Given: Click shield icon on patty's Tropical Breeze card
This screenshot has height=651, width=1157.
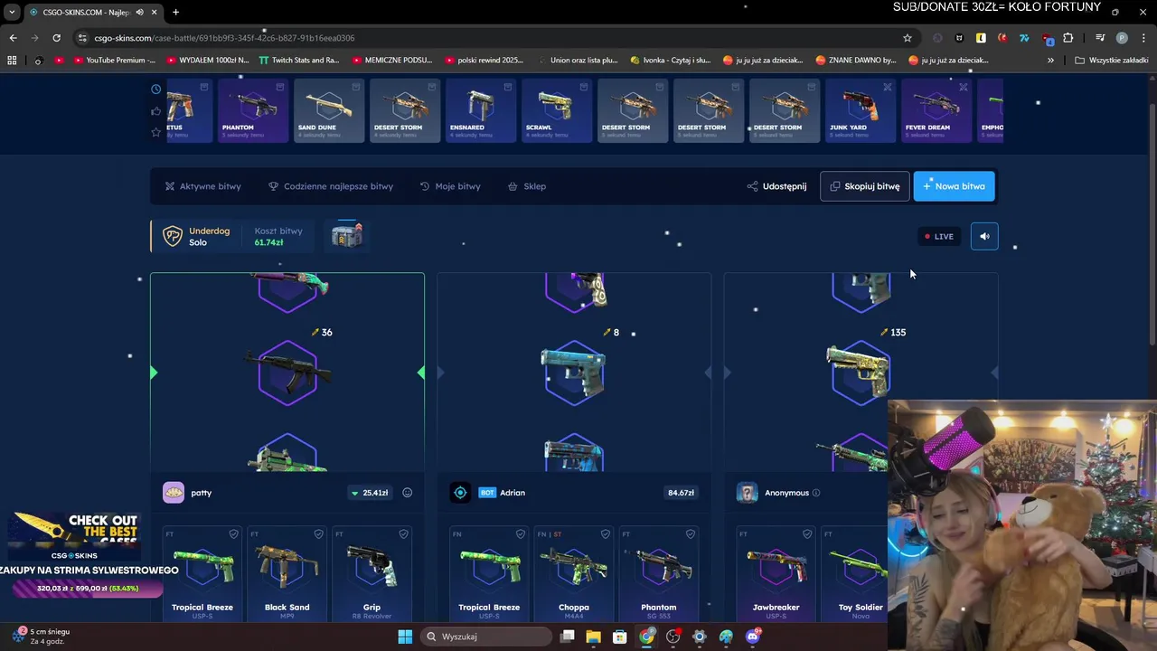Looking at the screenshot, I should point(233,534).
